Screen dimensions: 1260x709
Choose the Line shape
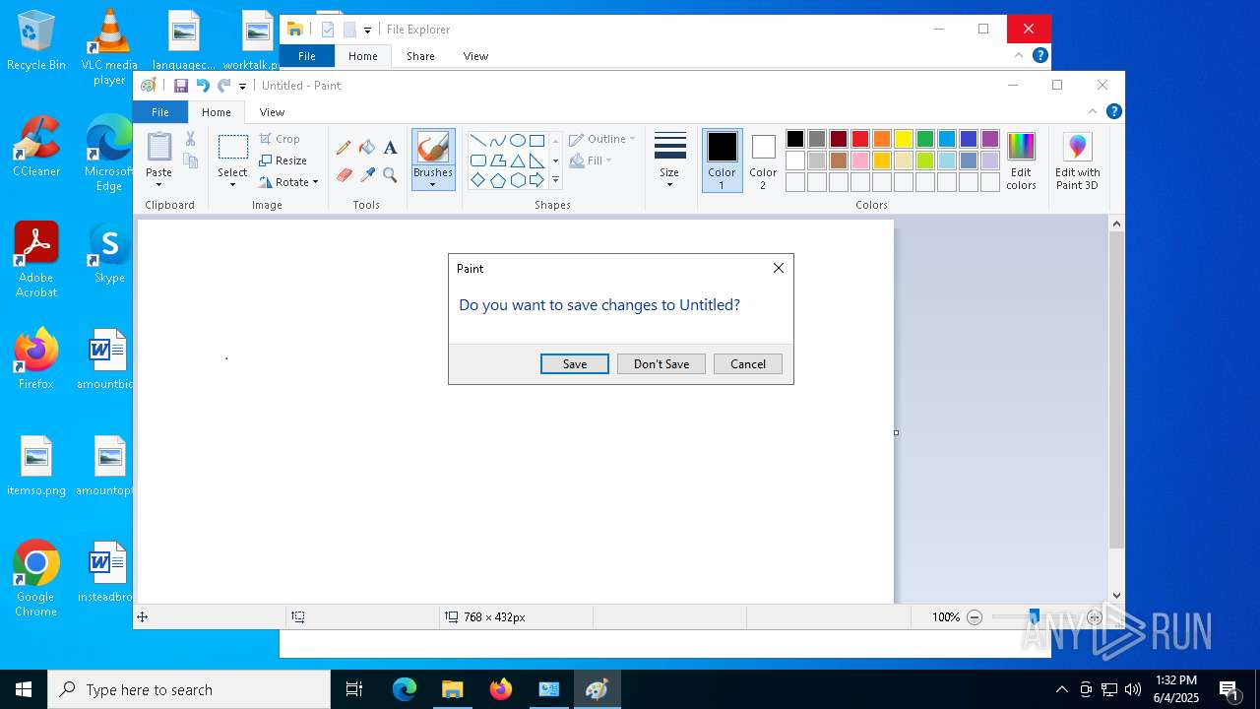(477, 140)
